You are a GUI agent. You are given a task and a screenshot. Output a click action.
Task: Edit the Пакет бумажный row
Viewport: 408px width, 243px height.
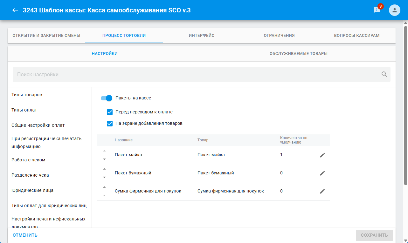tap(322, 173)
